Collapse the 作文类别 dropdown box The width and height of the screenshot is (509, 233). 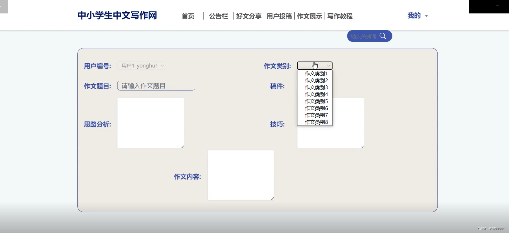click(x=315, y=66)
